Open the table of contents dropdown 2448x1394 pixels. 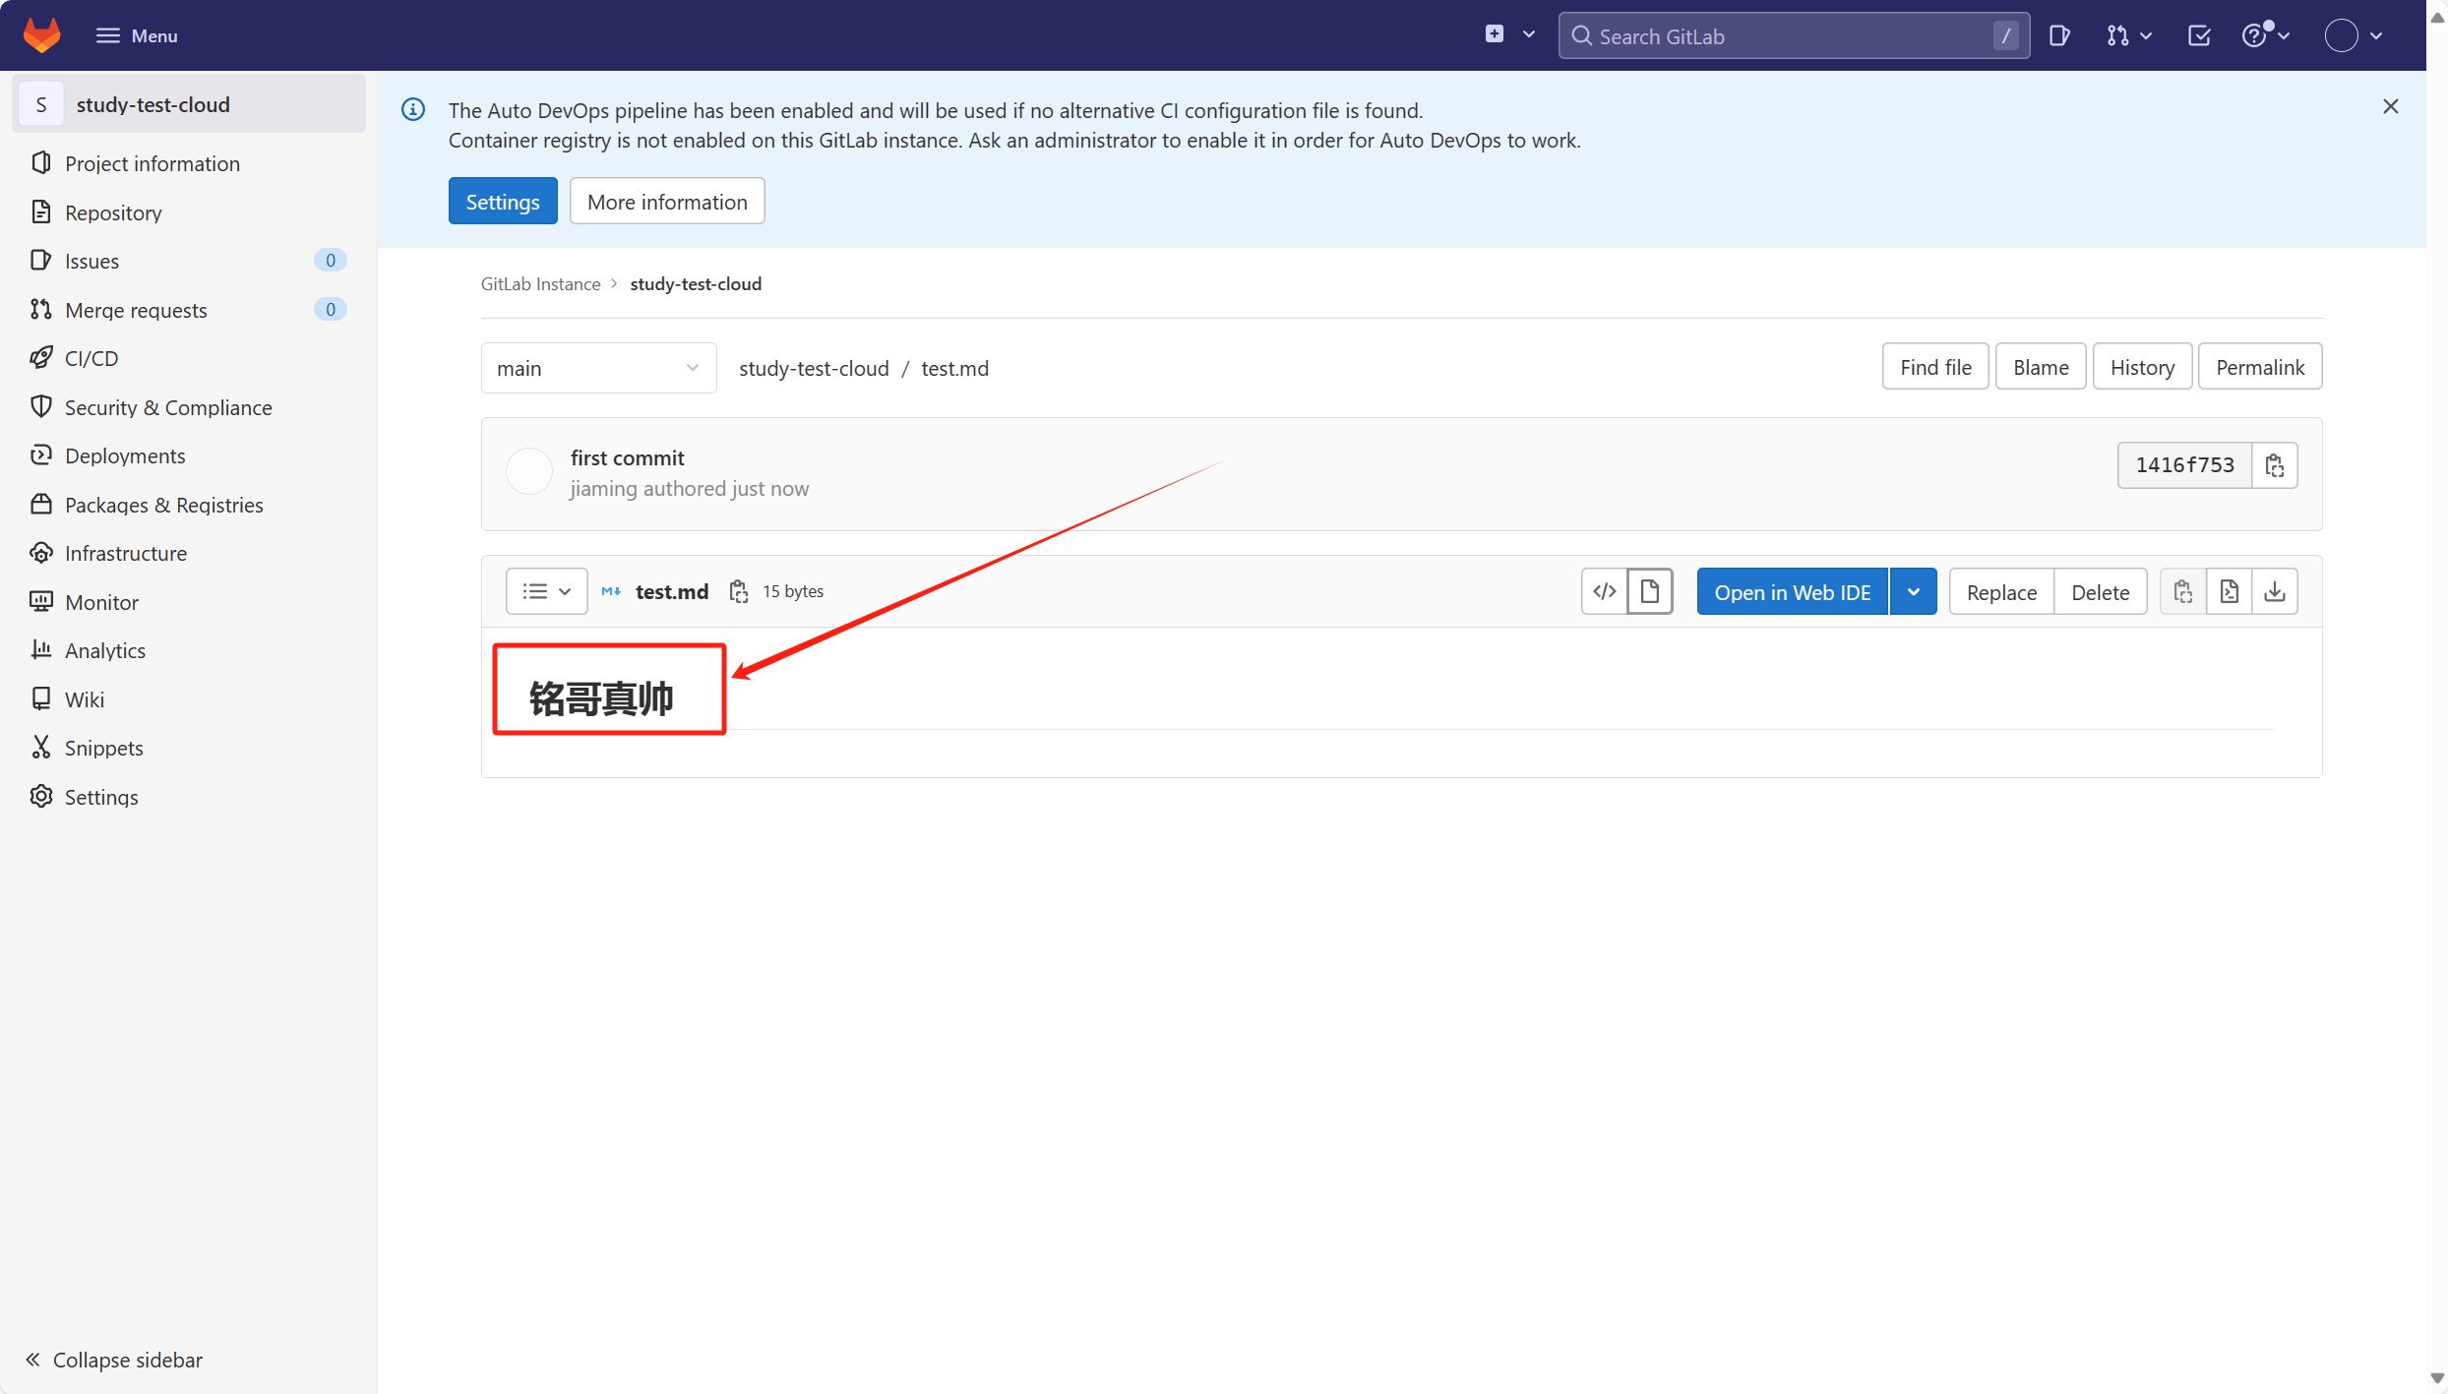(546, 591)
